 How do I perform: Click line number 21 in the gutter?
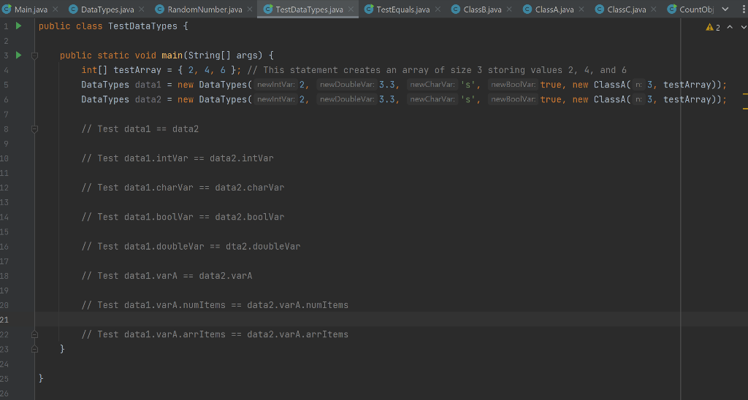coord(5,320)
